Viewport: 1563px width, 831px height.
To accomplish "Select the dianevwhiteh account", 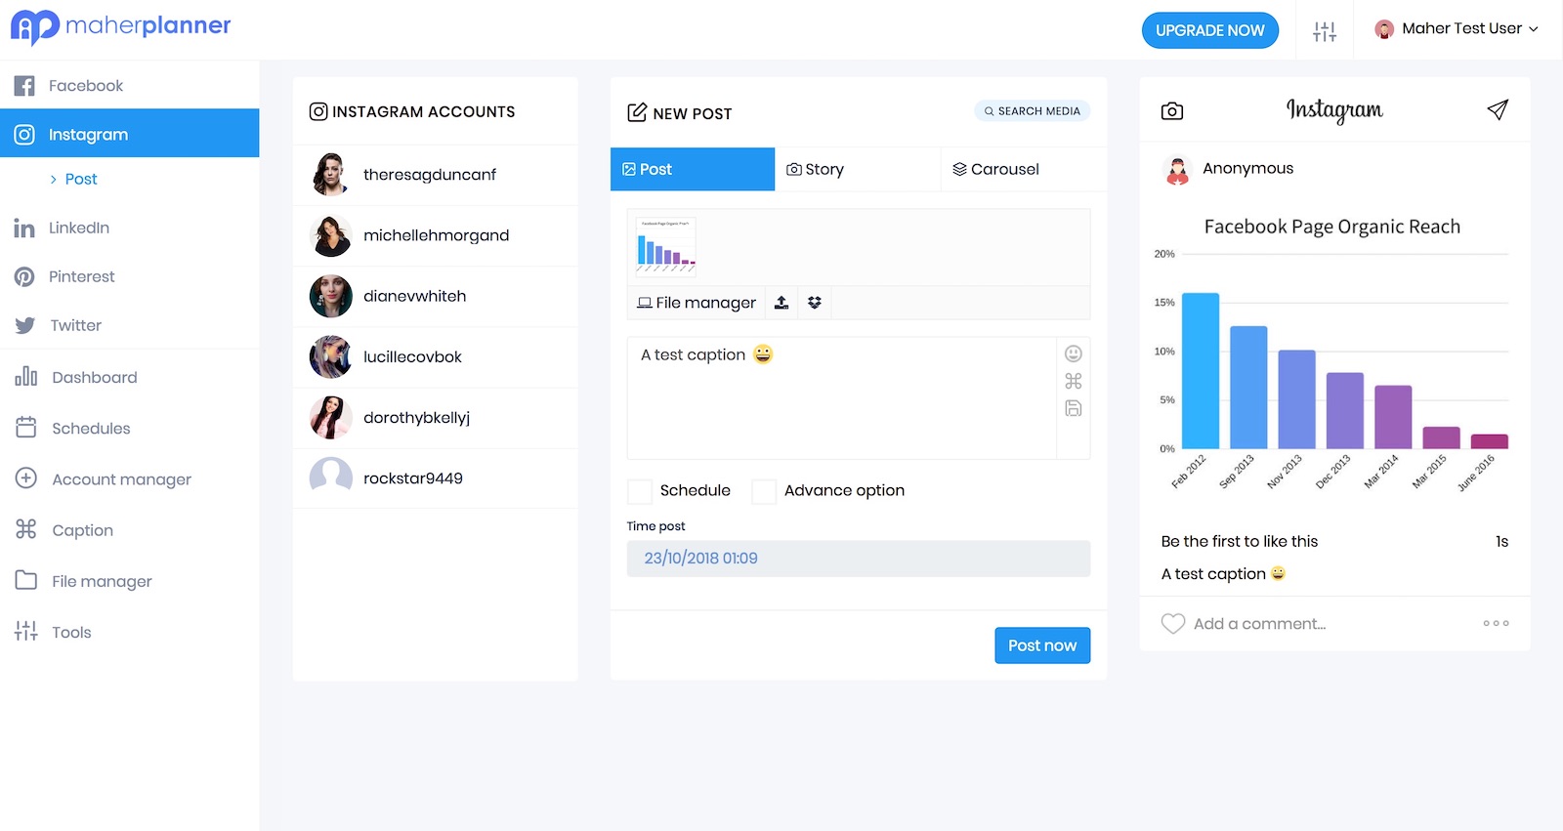I will pyautogui.click(x=436, y=296).
